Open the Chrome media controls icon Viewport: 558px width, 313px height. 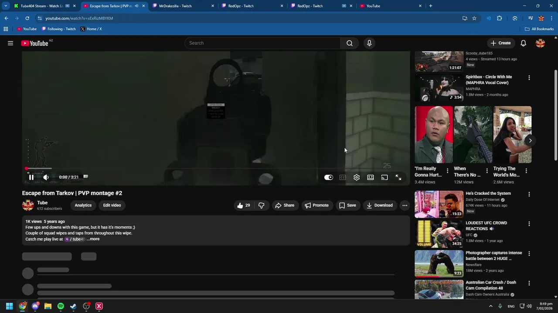531,18
